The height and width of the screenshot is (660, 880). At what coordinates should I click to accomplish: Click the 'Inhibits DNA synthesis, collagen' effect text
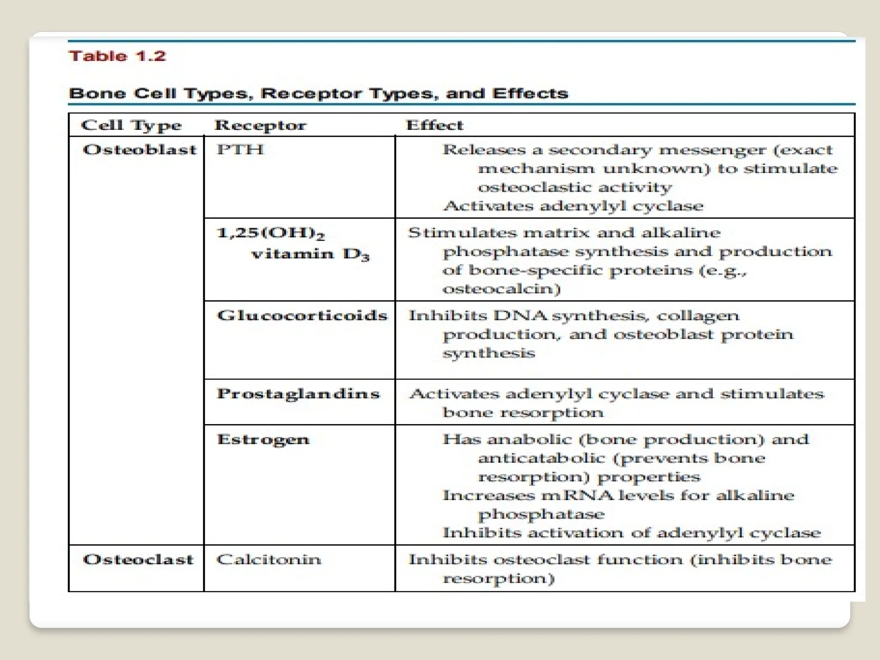pyautogui.click(x=574, y=316)
